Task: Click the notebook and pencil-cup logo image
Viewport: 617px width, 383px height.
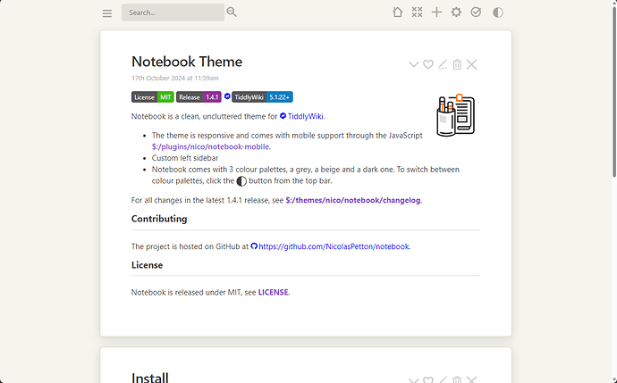Action: tap(456, 115)
